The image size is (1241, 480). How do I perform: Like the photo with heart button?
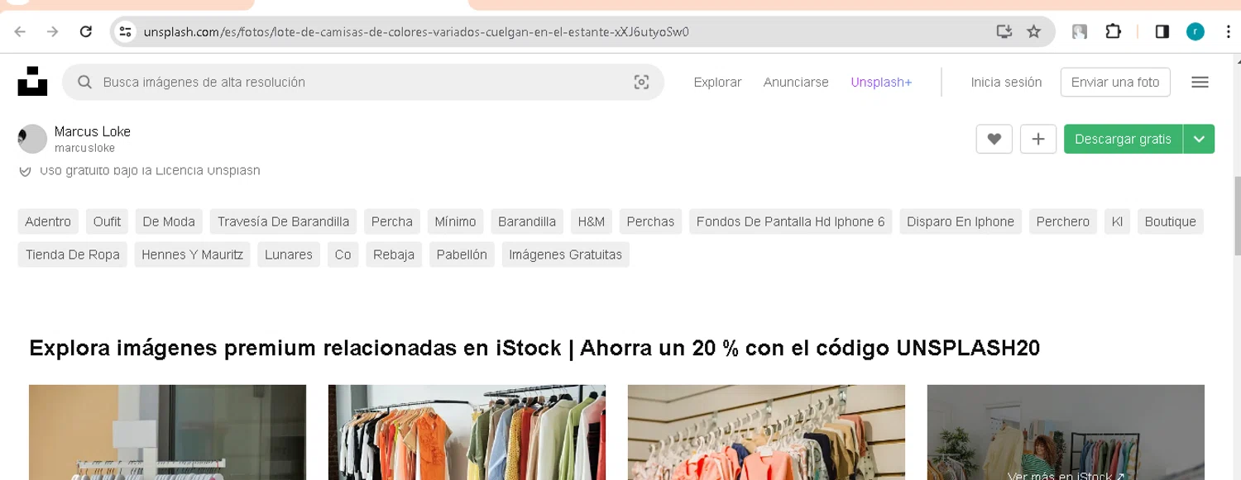tap(994, 139)
